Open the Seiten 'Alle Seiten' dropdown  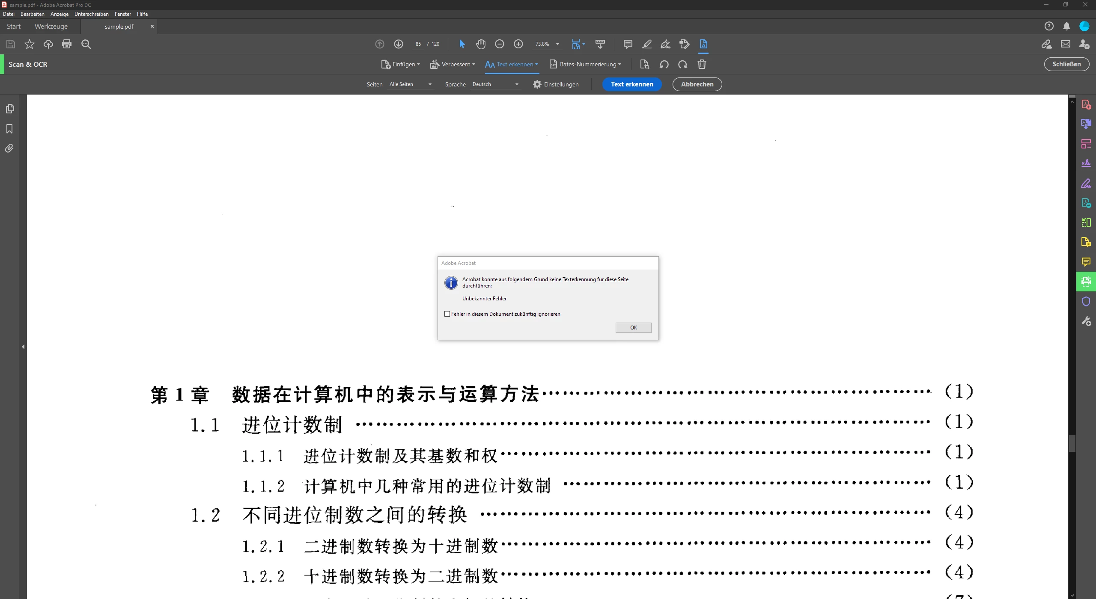410,84
